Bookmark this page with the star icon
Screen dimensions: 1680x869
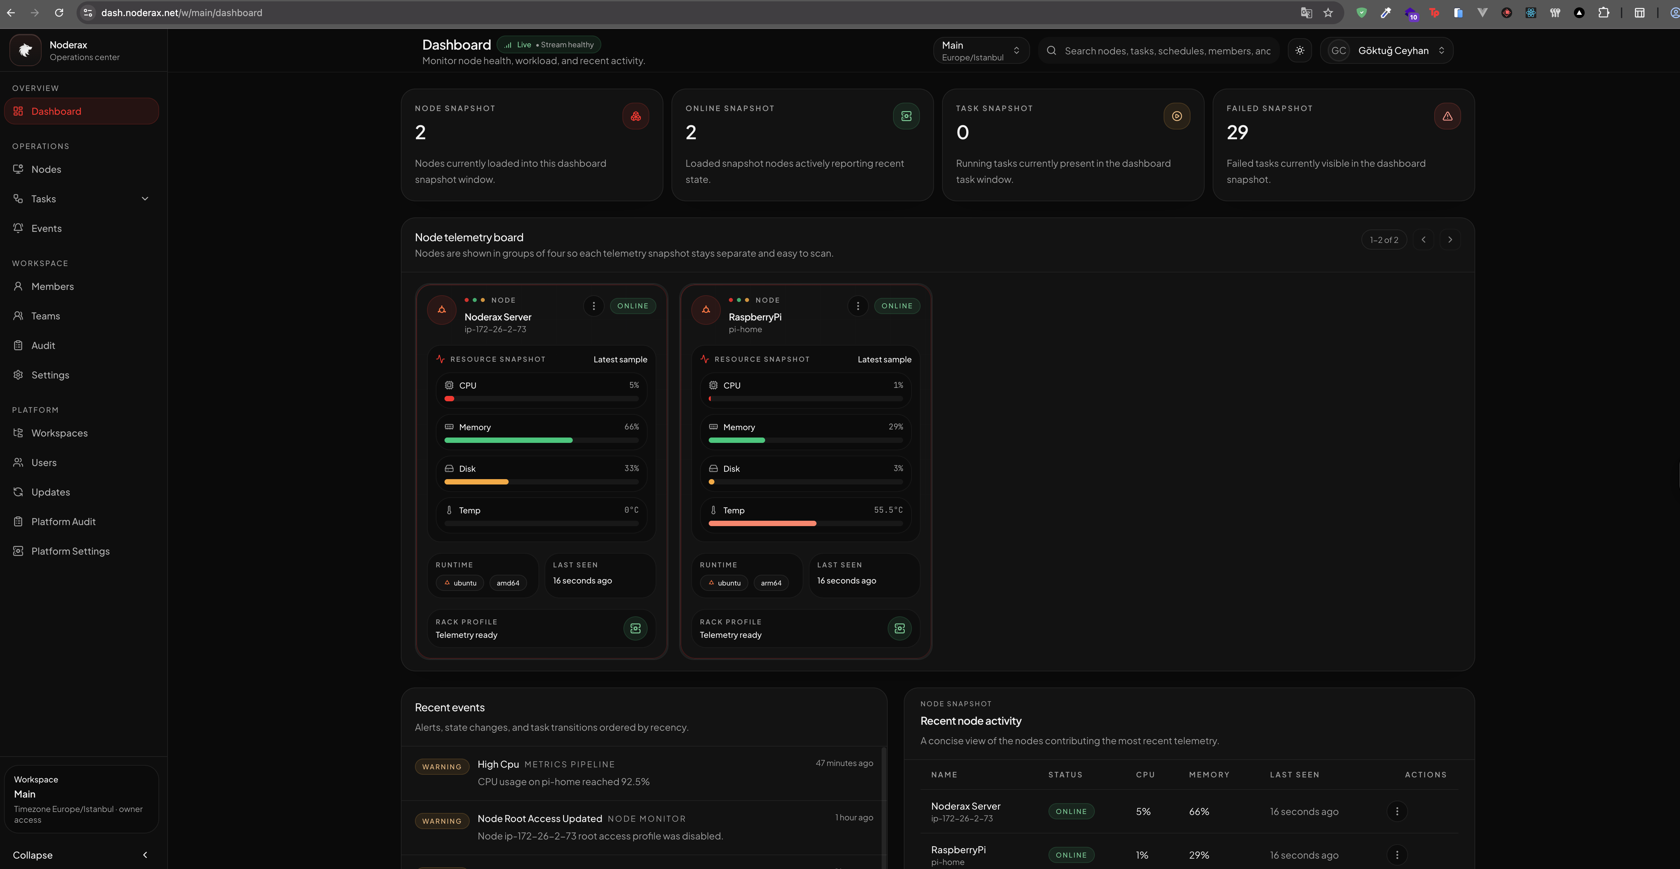[x=1328, y=12]
